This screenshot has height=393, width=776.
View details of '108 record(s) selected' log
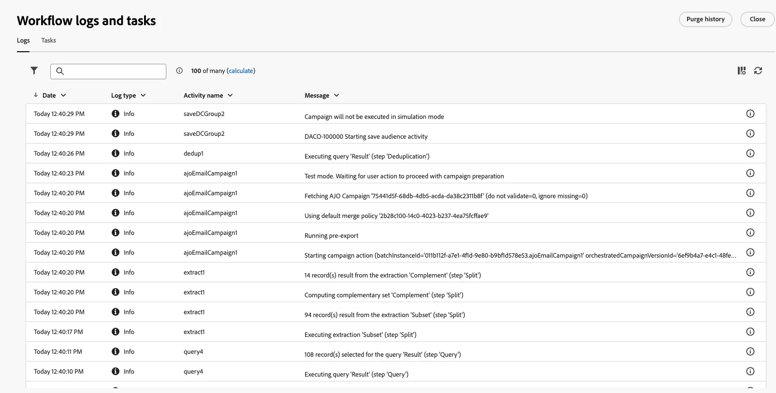(x=750, y=351)
